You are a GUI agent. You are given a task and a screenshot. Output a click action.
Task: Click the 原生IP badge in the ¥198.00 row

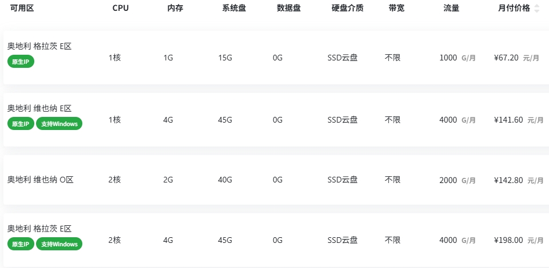(21, 244)
